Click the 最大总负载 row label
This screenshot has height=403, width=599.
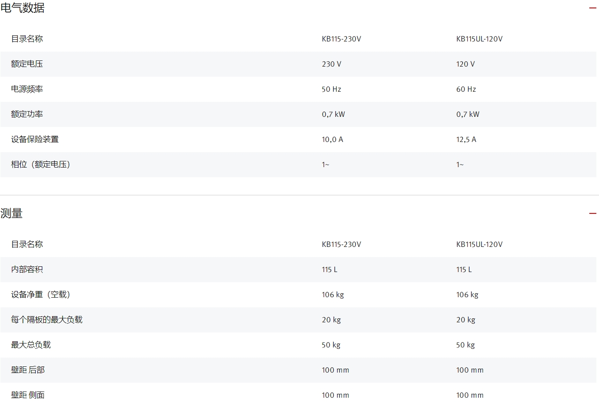(x=31, y=345)
